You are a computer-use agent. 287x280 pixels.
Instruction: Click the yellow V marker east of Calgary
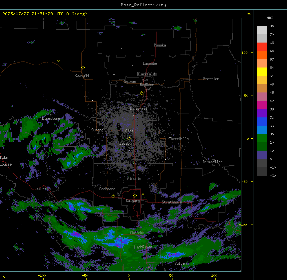[143, 194]
